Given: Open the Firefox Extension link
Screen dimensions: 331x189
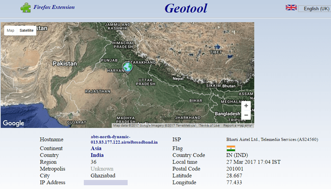Looking at the screenshot, I should tap(54, 7).
